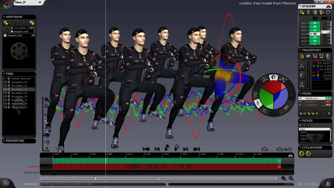The height and width of the screenshot is (188, 334).
Task: Click the add folder icon in Anim Bank
Action: [32, 23]
